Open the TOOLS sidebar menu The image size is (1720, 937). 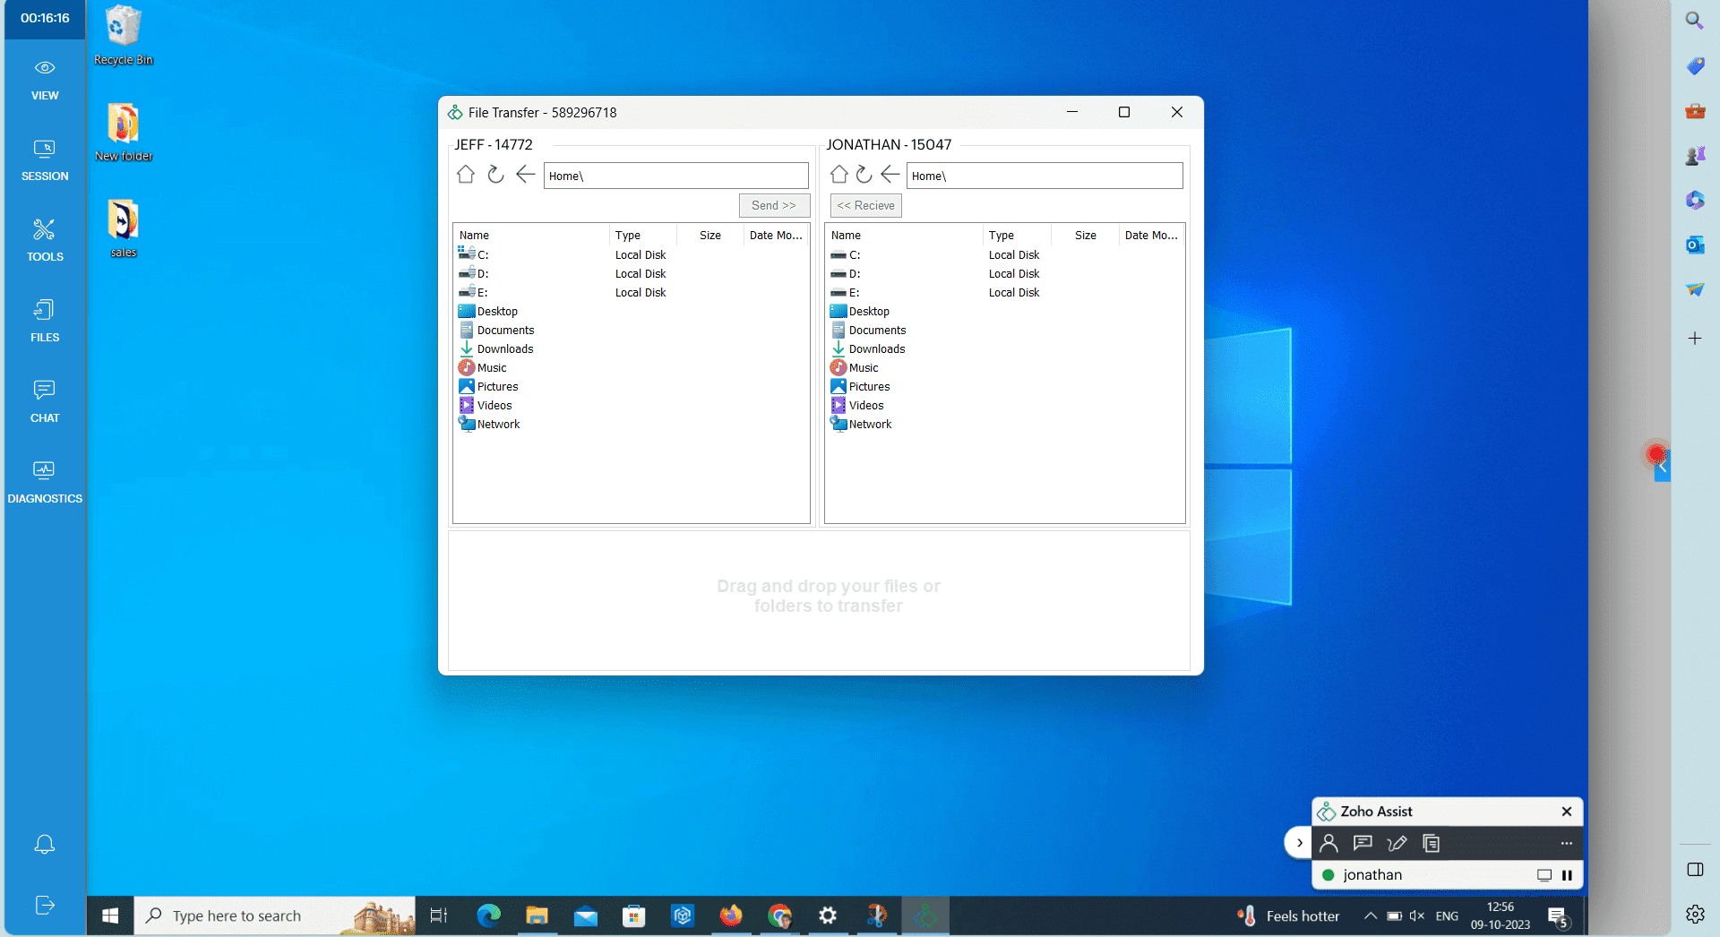pyautogui.click(x=44, y=240)
